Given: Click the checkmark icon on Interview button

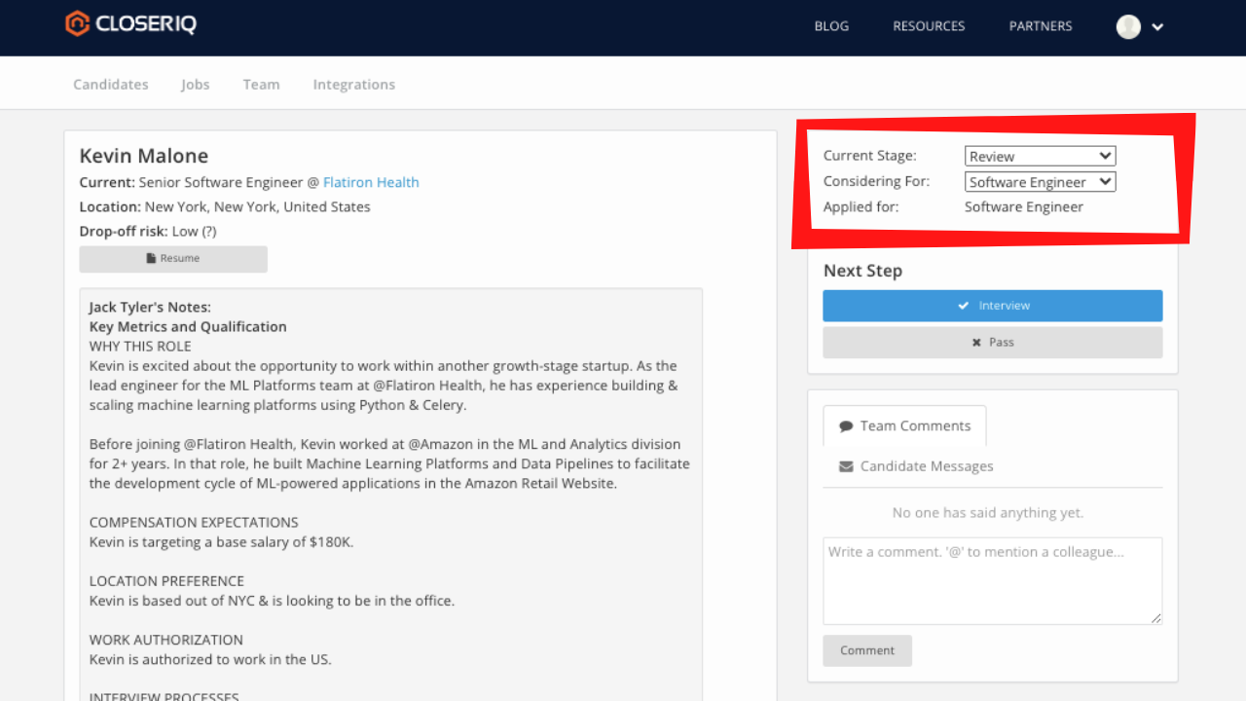Looking at the screenshot, I should click(x=963, y=306).
